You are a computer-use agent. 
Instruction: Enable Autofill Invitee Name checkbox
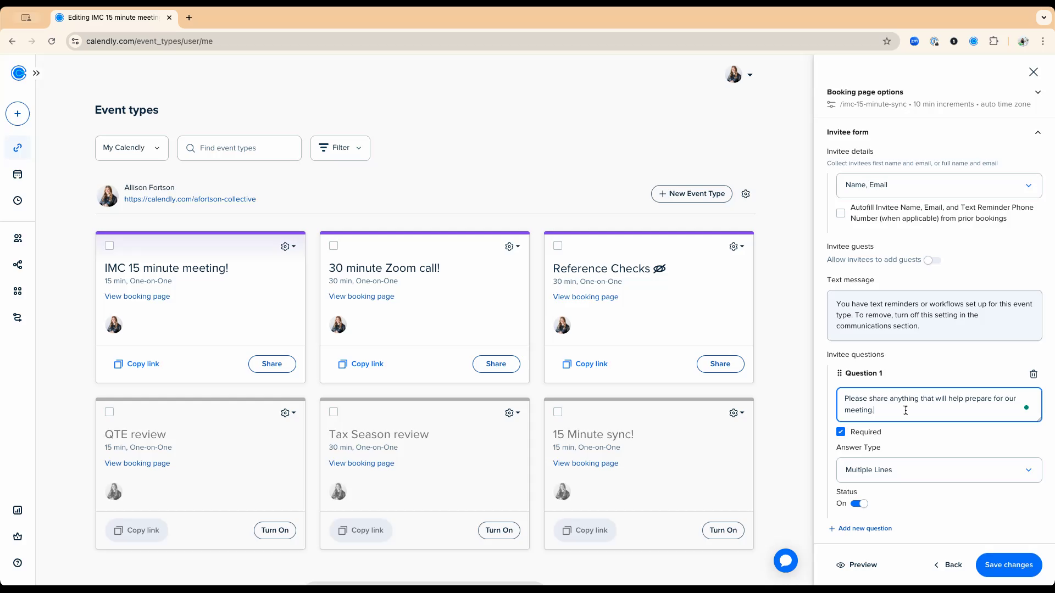click(841, 213)
